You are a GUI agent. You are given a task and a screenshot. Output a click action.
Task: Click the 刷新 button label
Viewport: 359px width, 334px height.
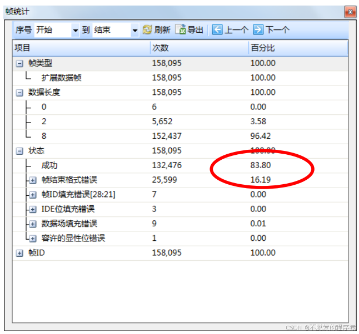[162, 30]
